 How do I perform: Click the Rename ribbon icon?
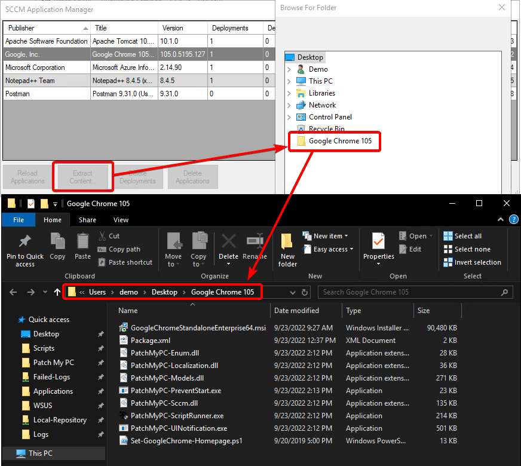255,241
